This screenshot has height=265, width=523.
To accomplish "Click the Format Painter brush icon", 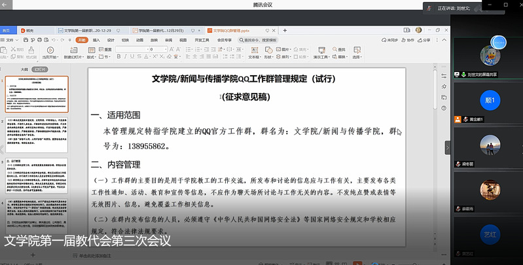I will [31, 50].
